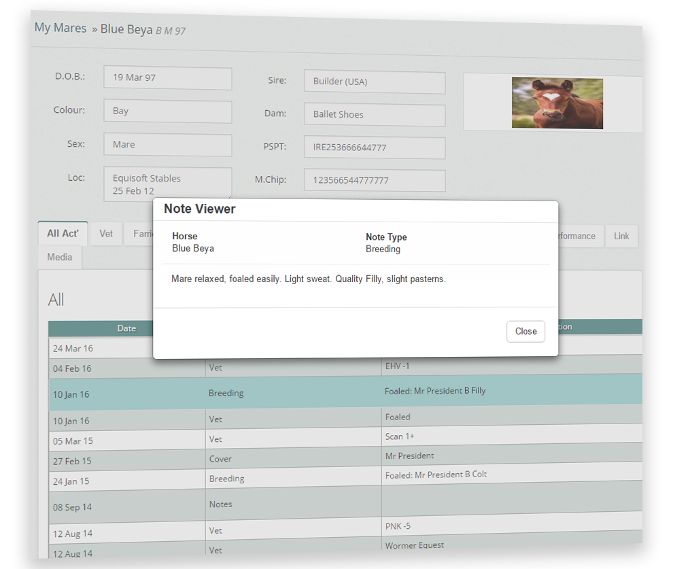The width and height of the screenshot is (673, 569).
Task: Open the Link tab
Action: click(621, 236)
